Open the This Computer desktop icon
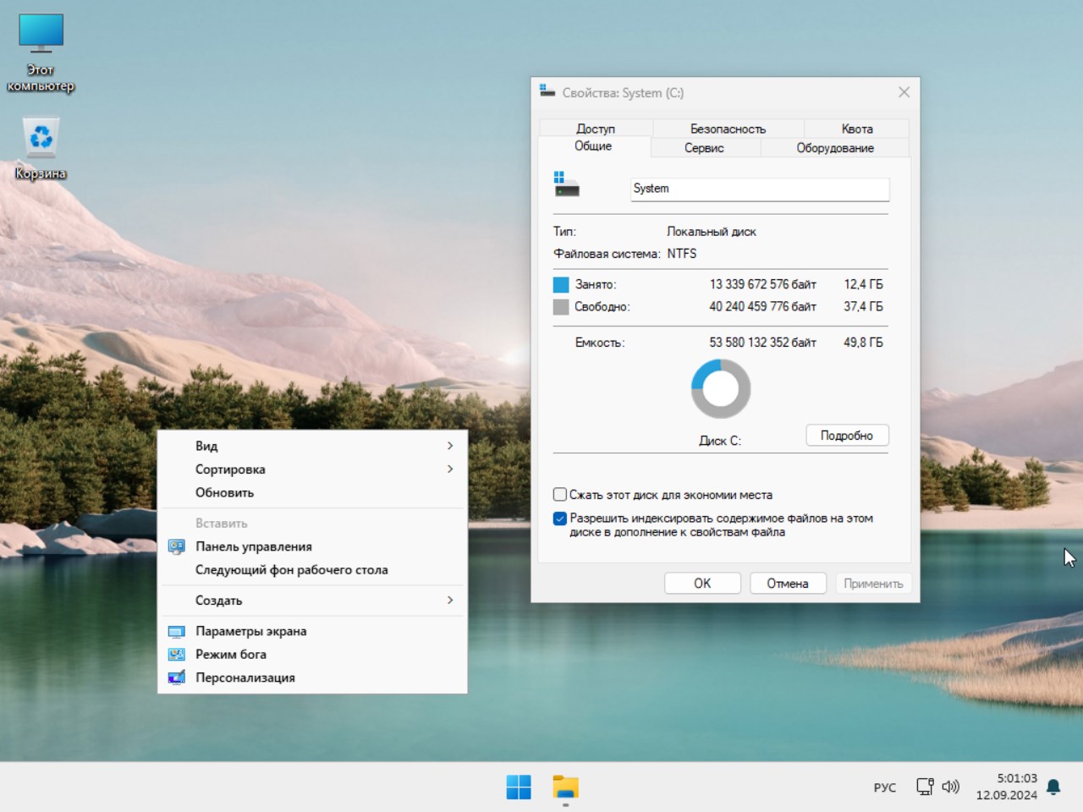Screen dimensions: 1083x812 coord(41,52)
